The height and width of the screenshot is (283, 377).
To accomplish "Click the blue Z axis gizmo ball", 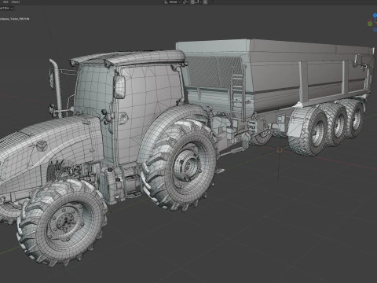I will coord(375,16).
